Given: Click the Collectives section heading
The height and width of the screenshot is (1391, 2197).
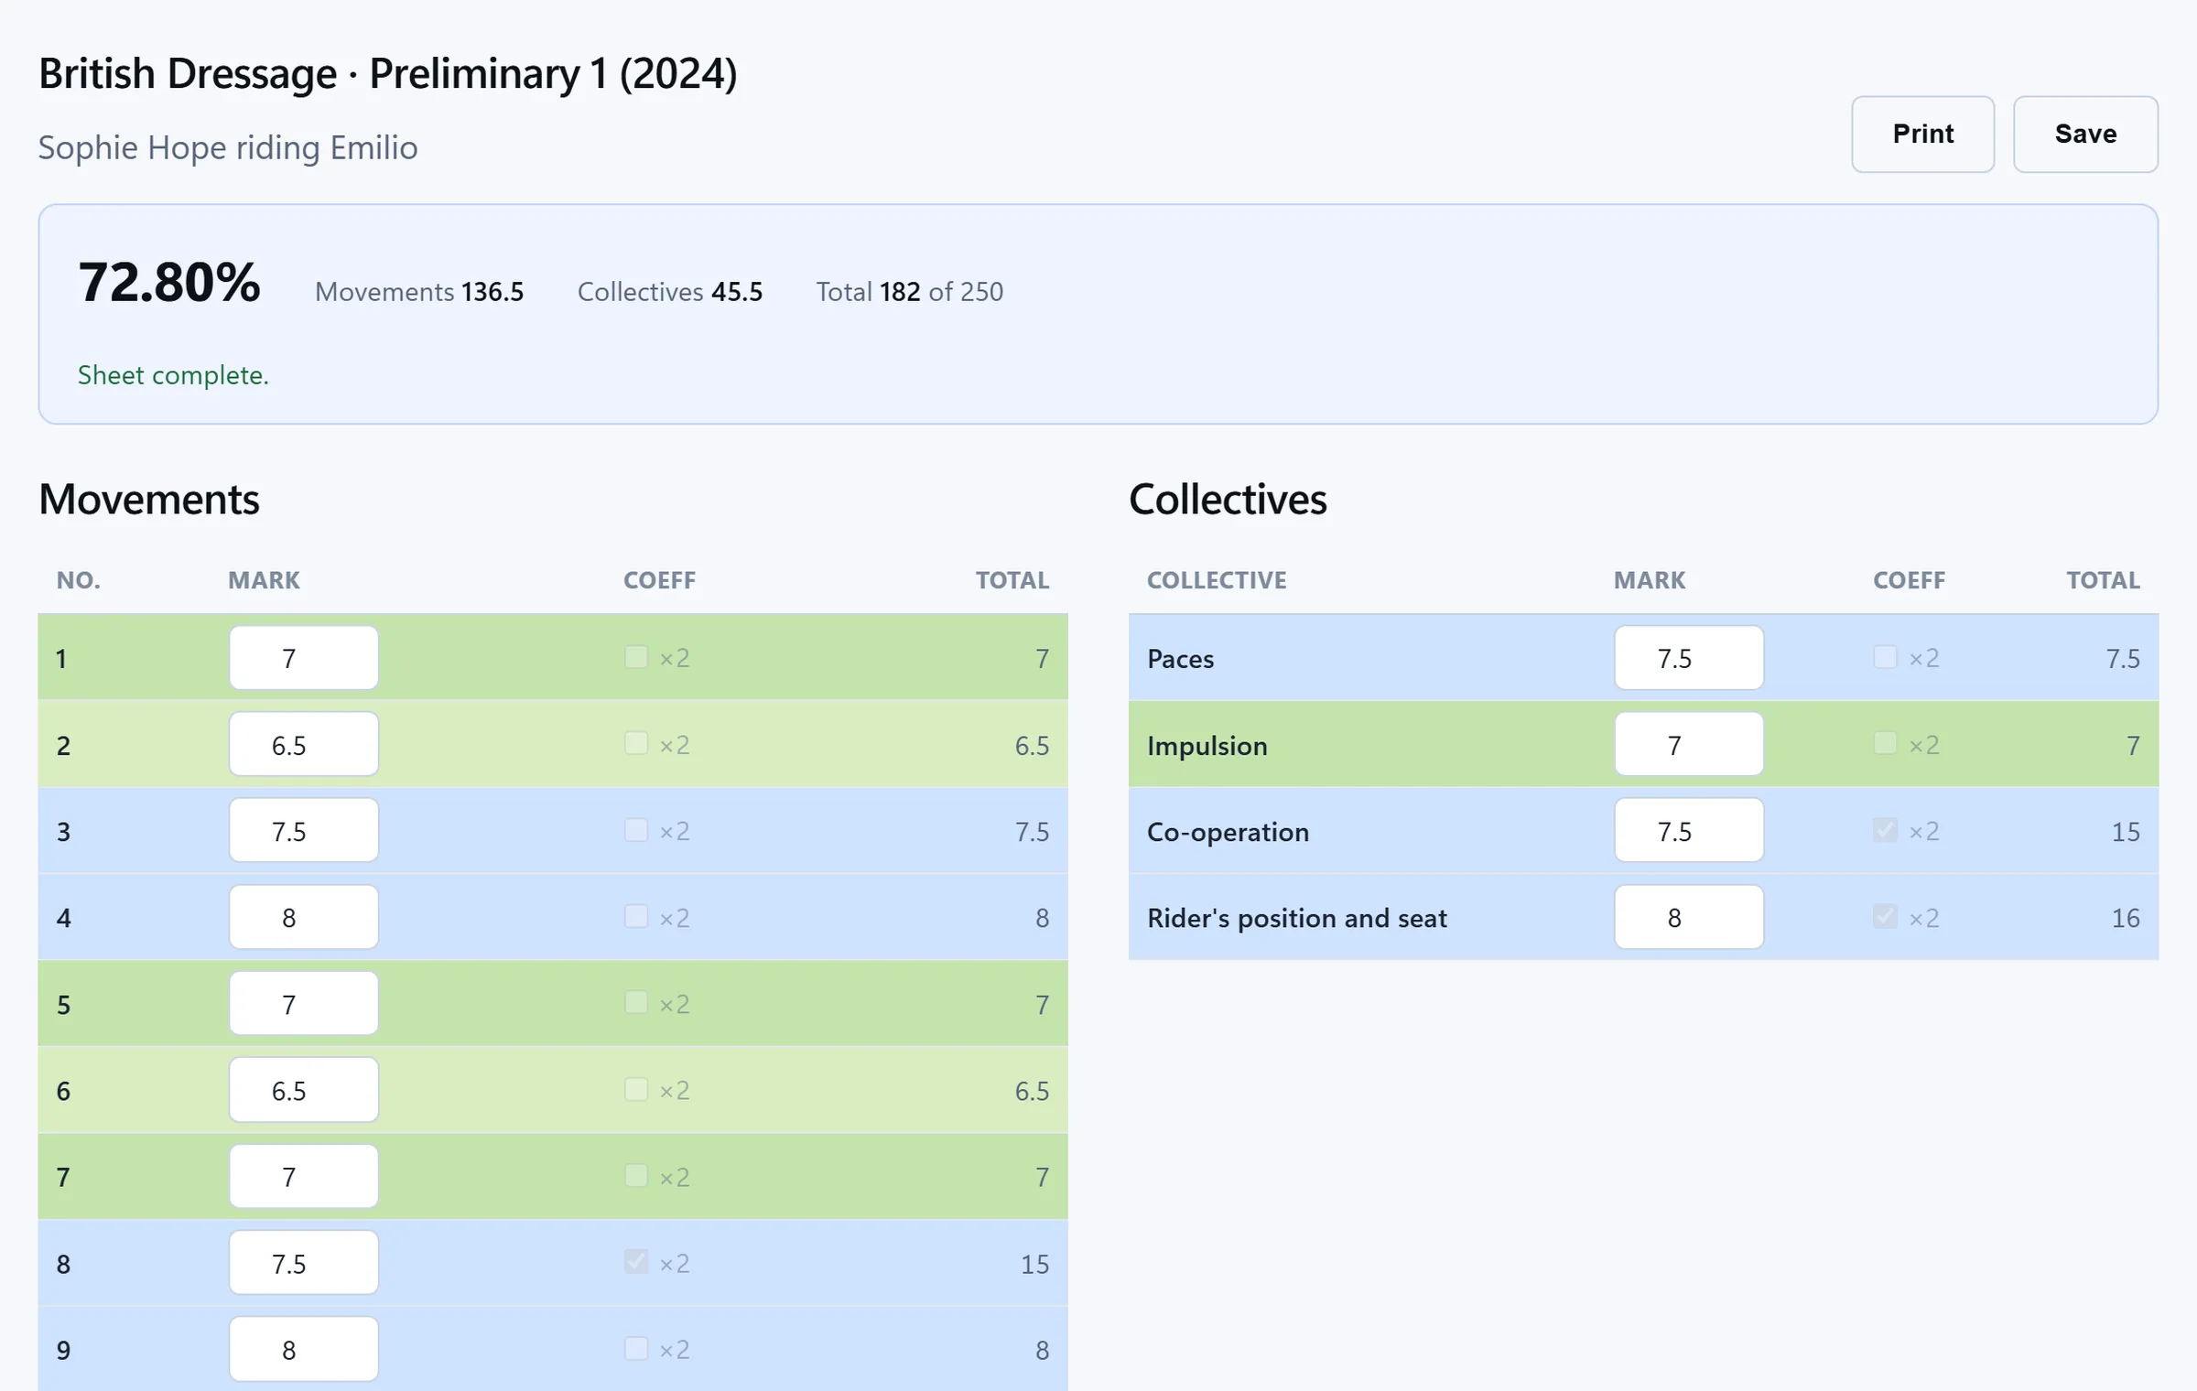Looking at the screenshot, I should tap(1228, 500).
